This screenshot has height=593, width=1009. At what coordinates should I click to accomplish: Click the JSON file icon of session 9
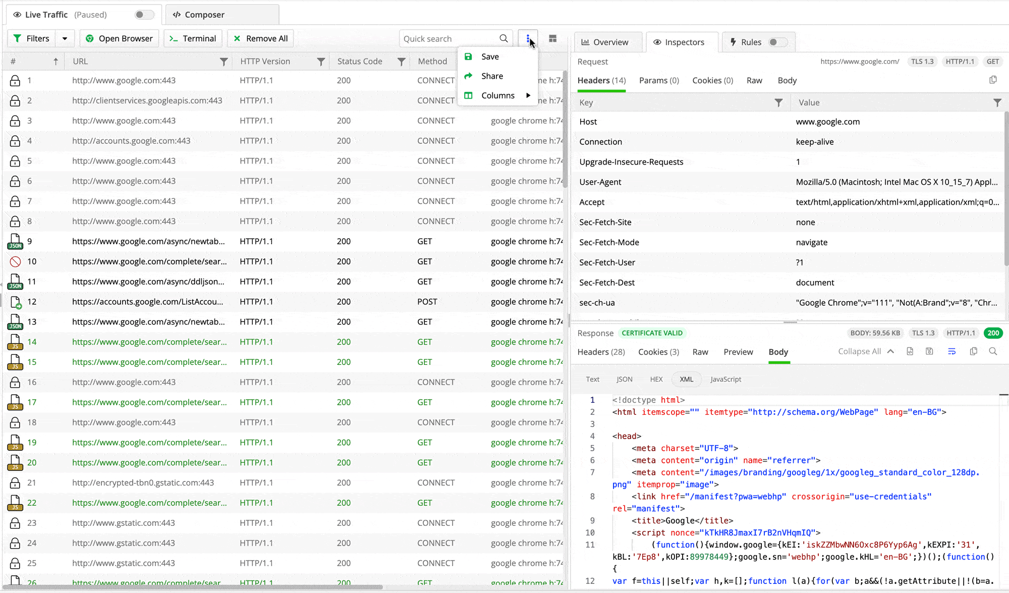15,242
